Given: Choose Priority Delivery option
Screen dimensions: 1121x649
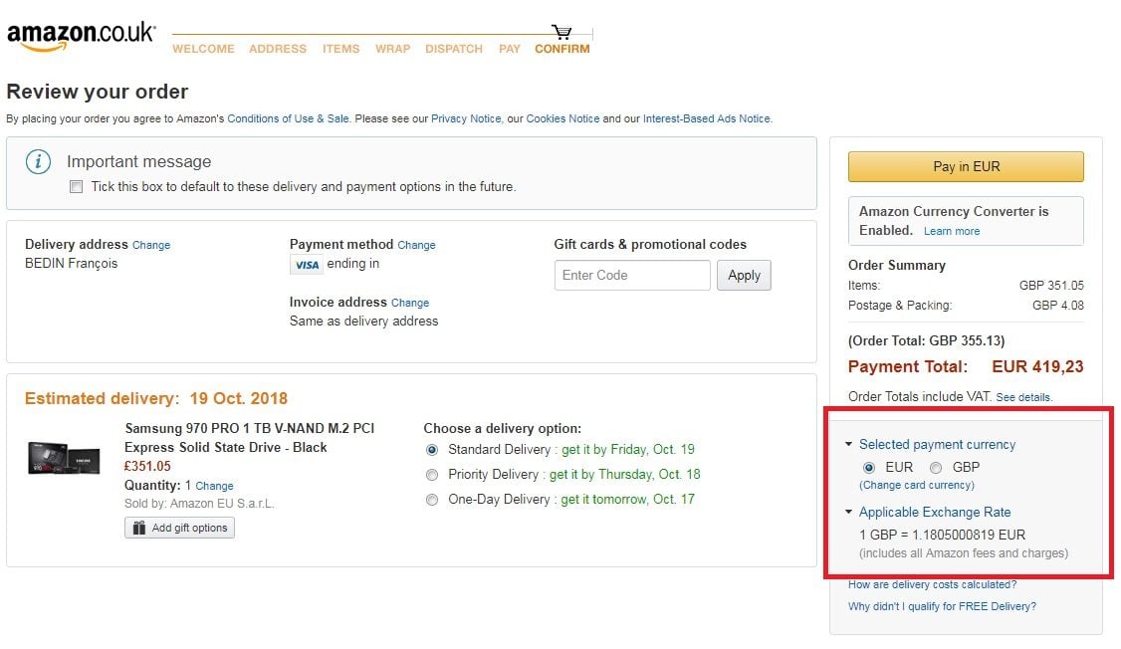Looking at the screenshot, I should (x=432, y=475).
